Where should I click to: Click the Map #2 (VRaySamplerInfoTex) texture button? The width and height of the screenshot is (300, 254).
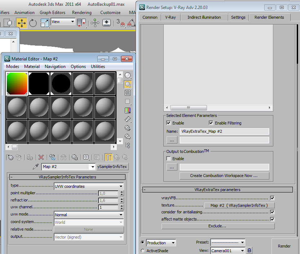point(239,205)
